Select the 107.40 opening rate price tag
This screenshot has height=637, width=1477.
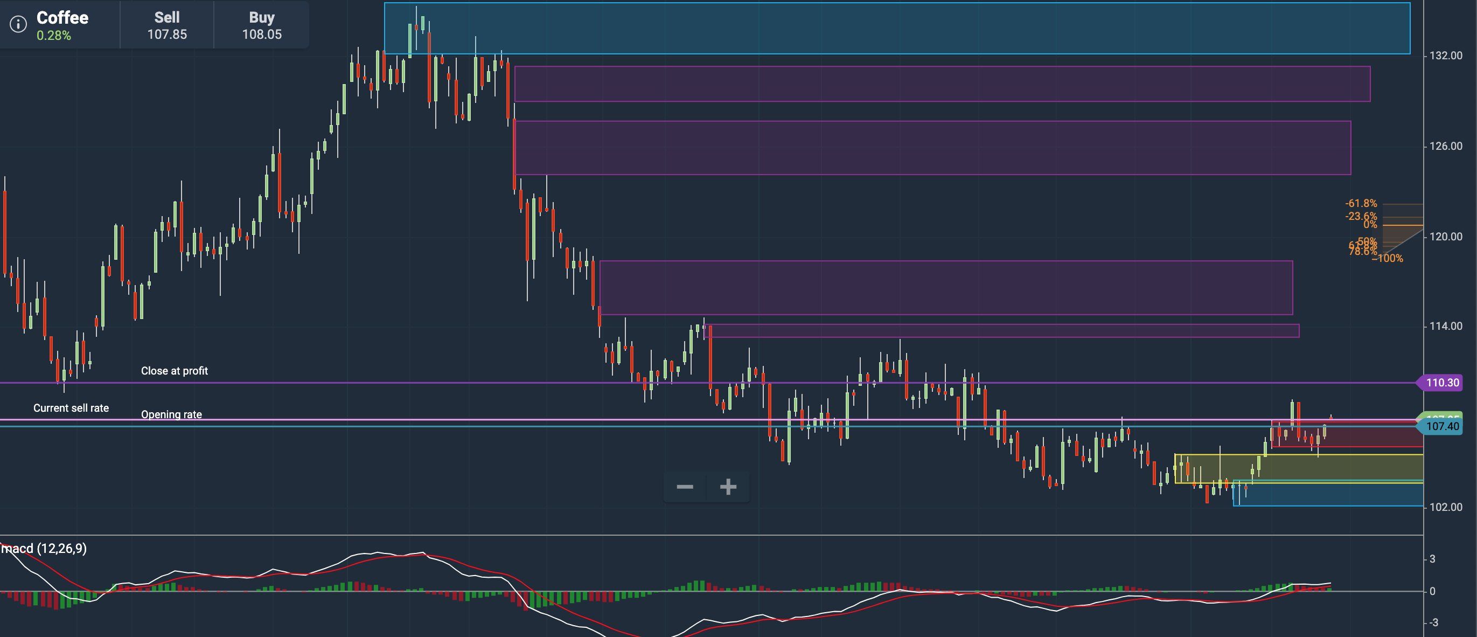1439,426
